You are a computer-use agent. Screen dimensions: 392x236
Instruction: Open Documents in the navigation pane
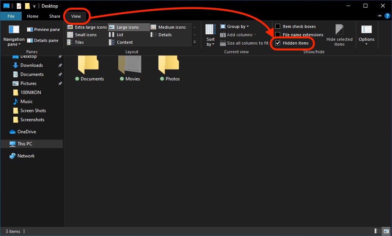tap(32, 74)
